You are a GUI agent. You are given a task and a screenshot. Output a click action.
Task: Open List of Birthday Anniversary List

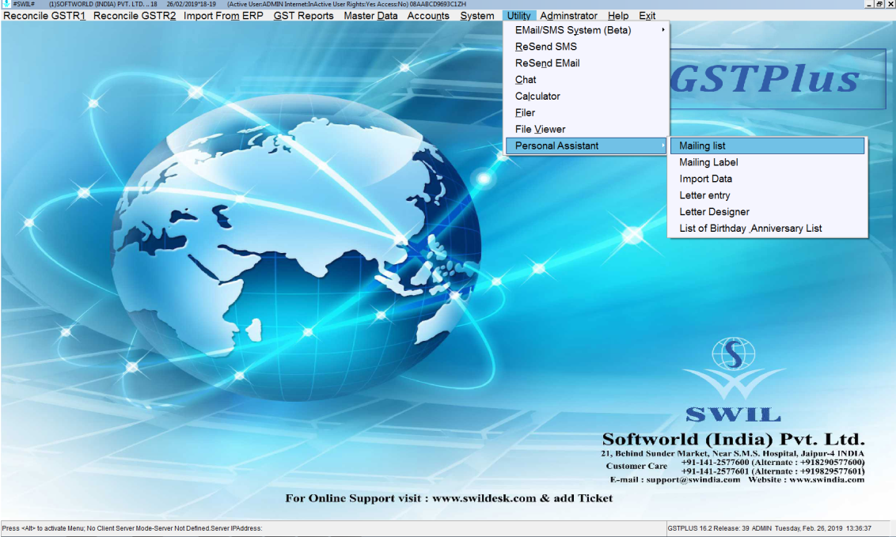(768, 229)
